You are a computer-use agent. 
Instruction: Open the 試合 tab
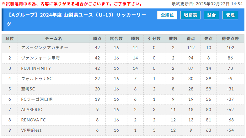(x=211, y=15)
